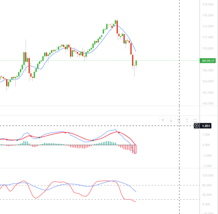Click the latest red MACD histogram bar
Viewport: 218px width, 214px height.
click(136, 149)
